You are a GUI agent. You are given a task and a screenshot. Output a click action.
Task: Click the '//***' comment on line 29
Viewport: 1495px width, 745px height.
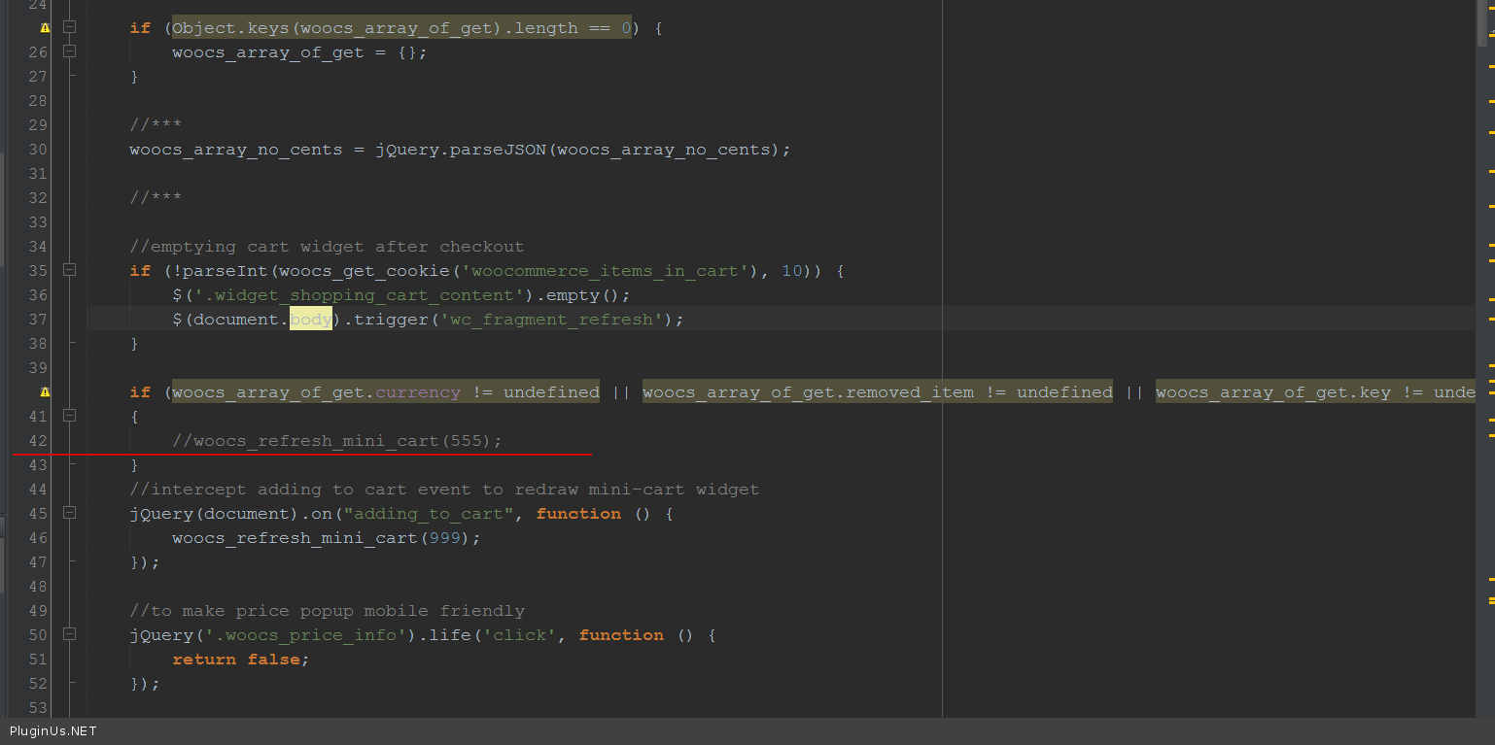[156, 125]
